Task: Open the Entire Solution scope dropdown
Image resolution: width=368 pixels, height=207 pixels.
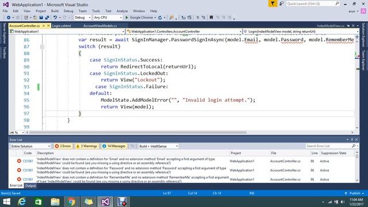Action: (x=30, y=146)
